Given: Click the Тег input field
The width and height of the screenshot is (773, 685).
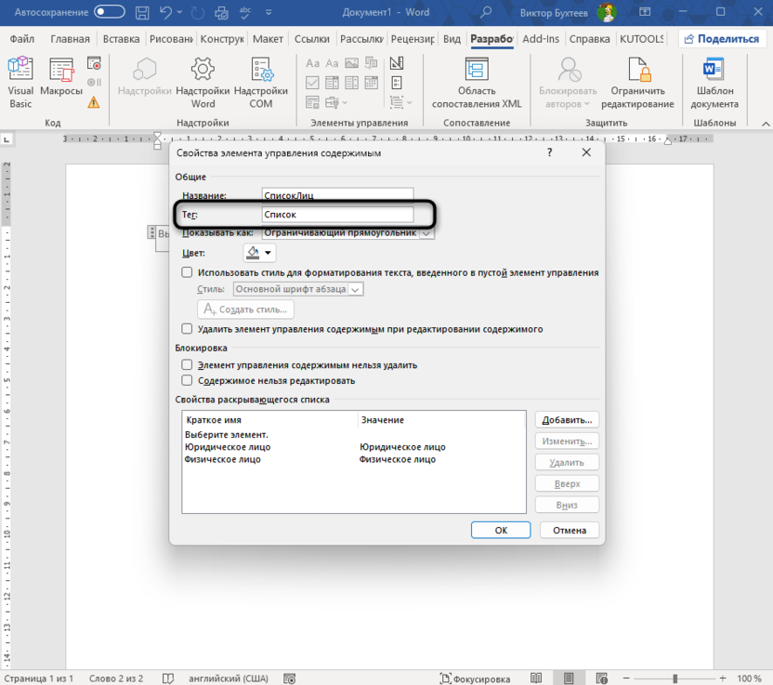Looking at the screenshot, I should coord(336,214).
